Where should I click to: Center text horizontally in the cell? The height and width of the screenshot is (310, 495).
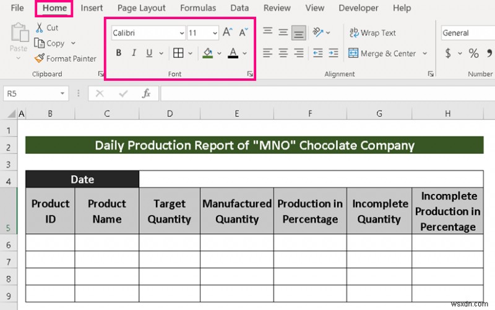point(283,53)
